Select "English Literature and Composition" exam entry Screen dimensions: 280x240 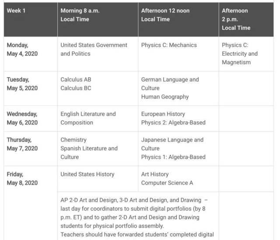88,118
